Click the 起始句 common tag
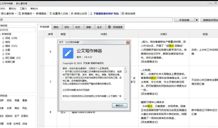218x128 pixels. point(9,116)
